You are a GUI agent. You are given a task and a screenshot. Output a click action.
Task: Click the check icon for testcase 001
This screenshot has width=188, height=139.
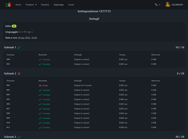[40, 64]
